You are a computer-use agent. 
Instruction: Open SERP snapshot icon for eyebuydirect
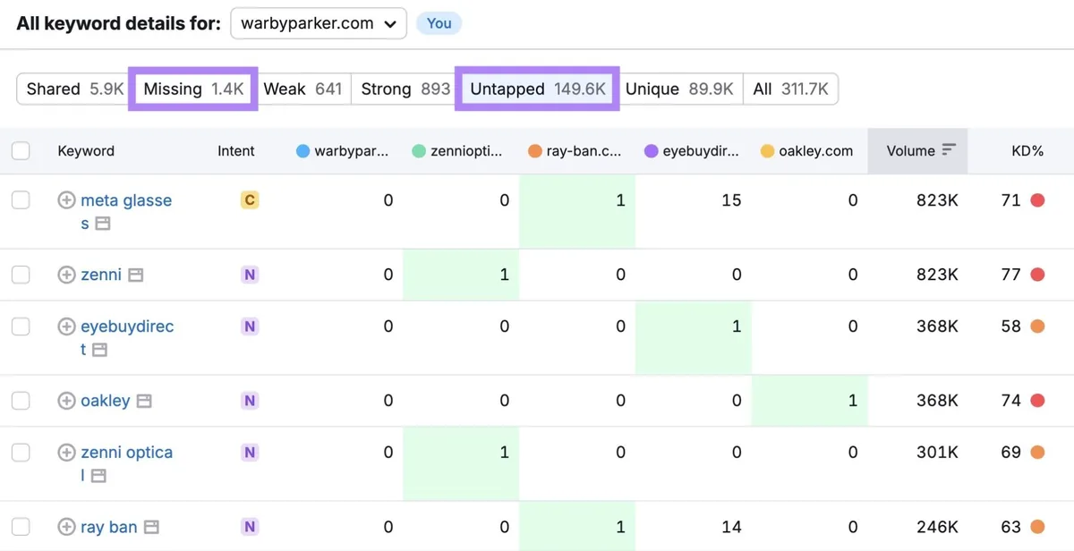[99, 350]
